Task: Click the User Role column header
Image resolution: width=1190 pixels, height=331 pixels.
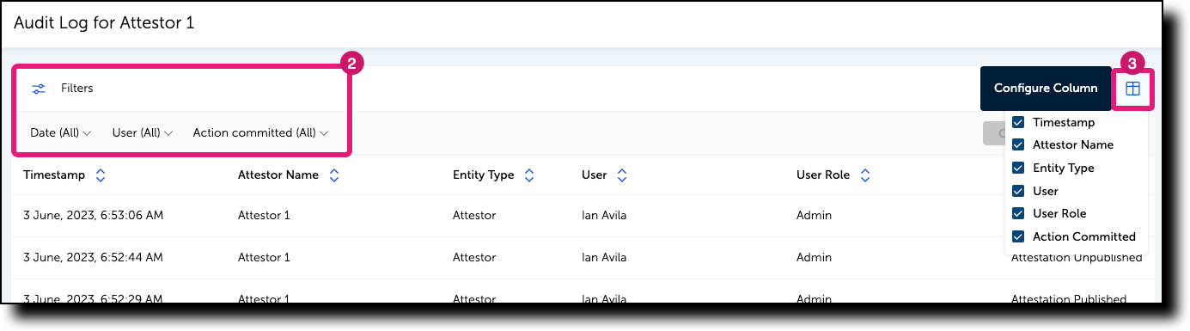Action: (823, 175)
